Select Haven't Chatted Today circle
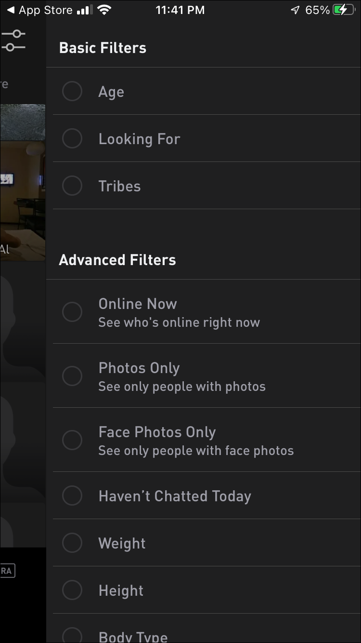Image resolution: width=361 pixels, height=643 pixels. pyautogui.click(x=72, y=496)
